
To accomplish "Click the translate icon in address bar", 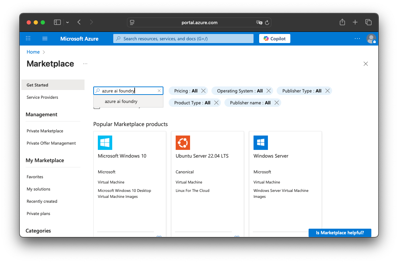I will 259,22.
